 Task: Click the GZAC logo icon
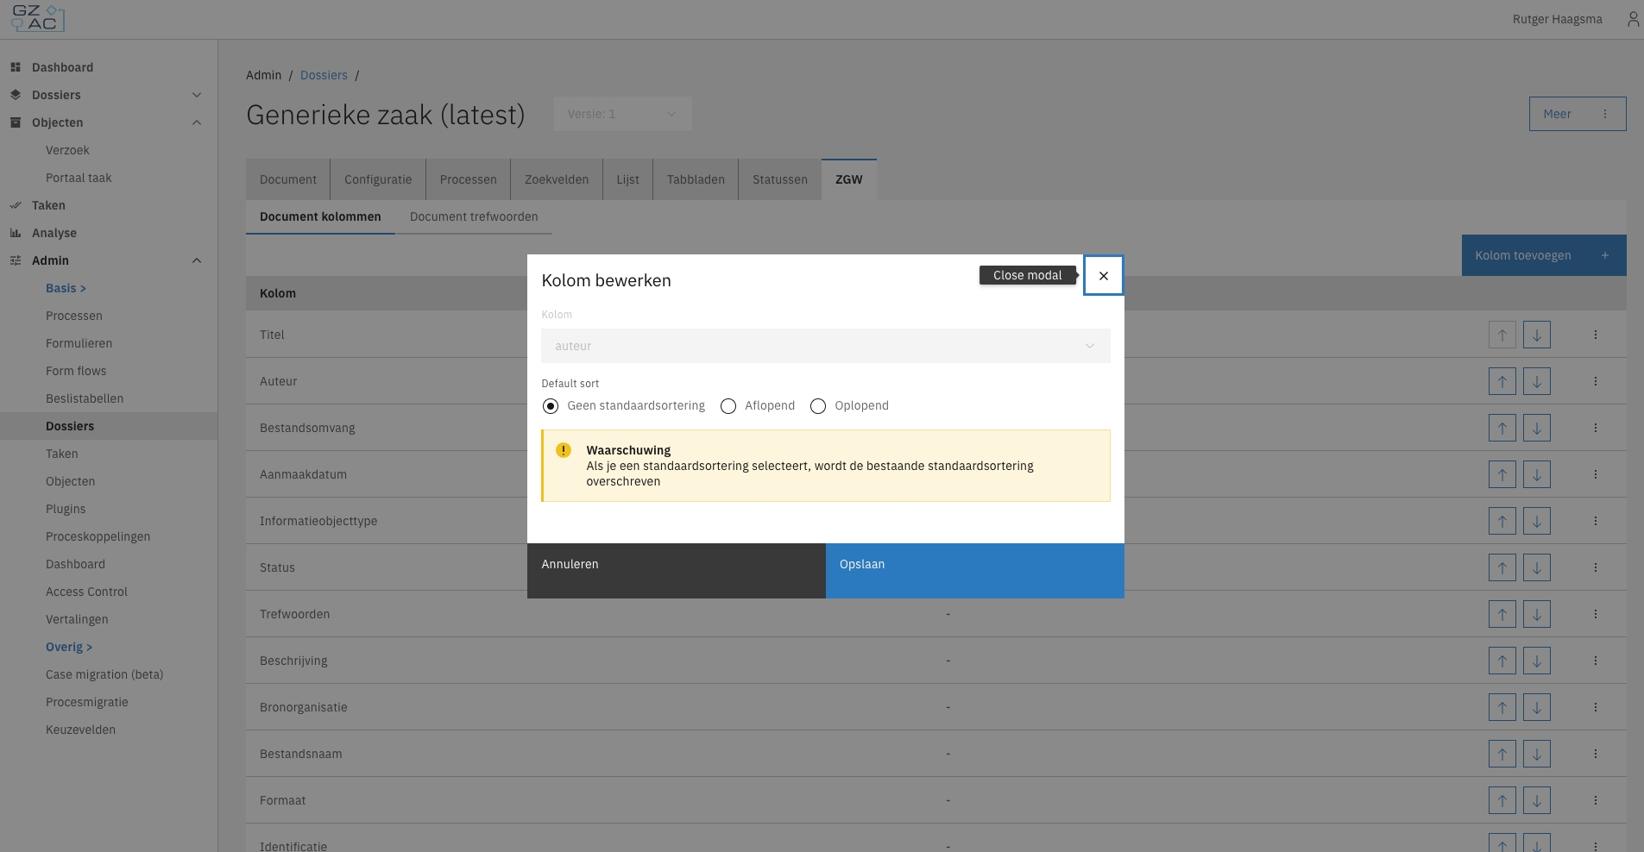[36, 18]
